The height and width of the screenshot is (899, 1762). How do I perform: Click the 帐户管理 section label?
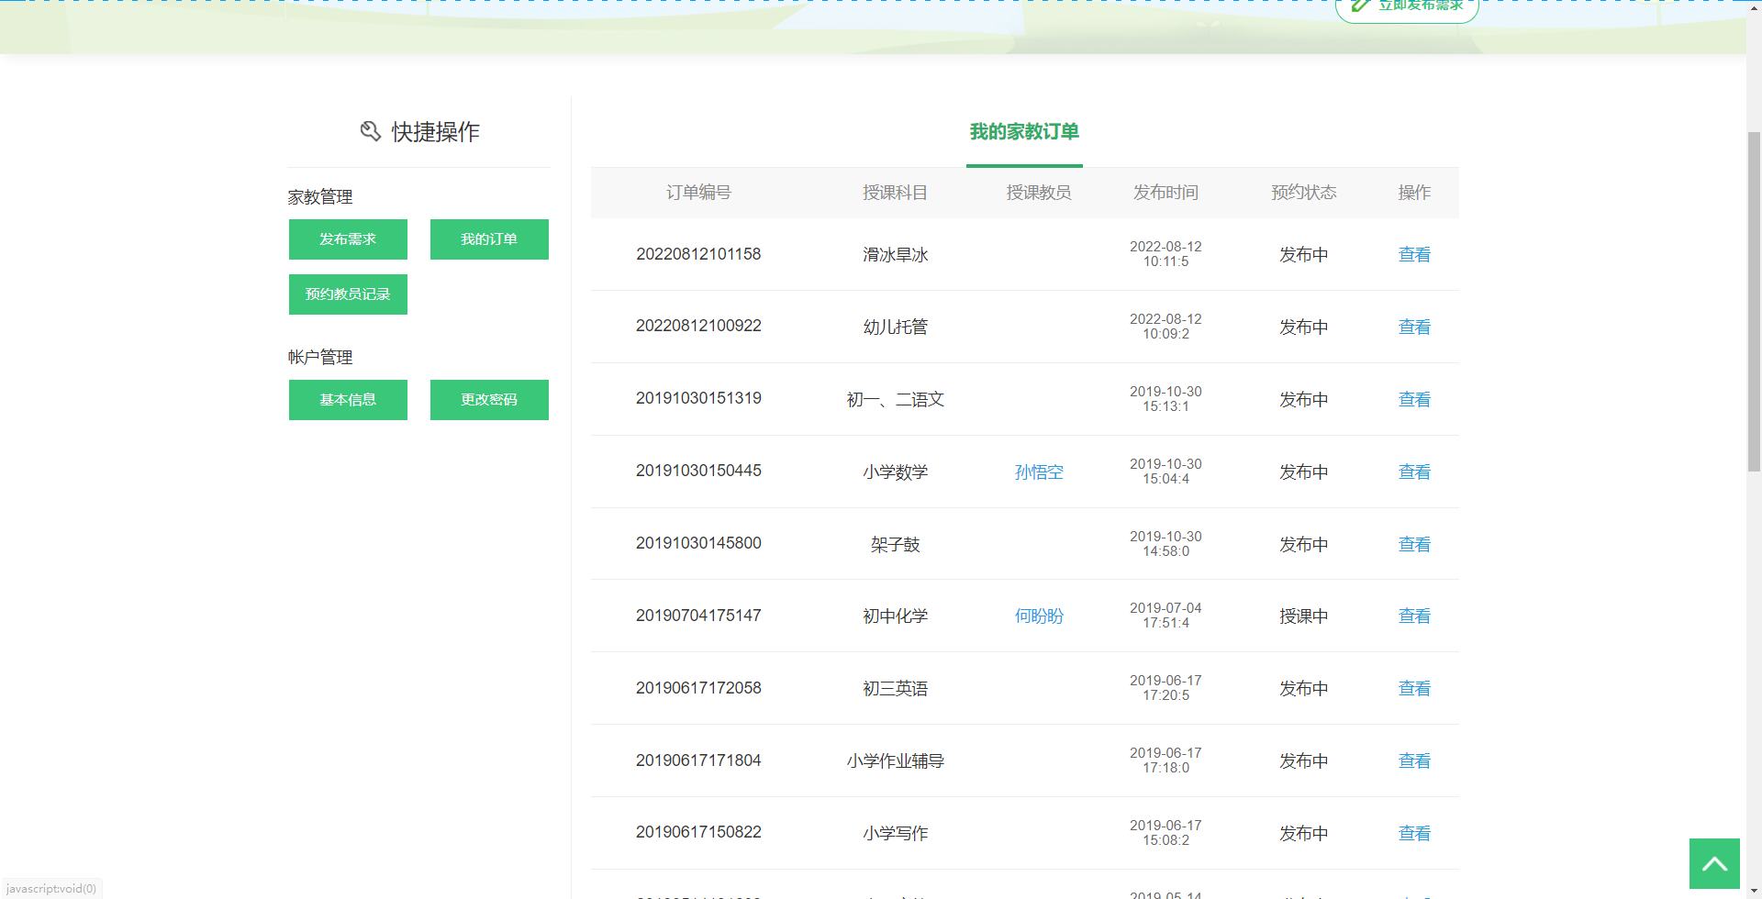click(x=320, y=358)
